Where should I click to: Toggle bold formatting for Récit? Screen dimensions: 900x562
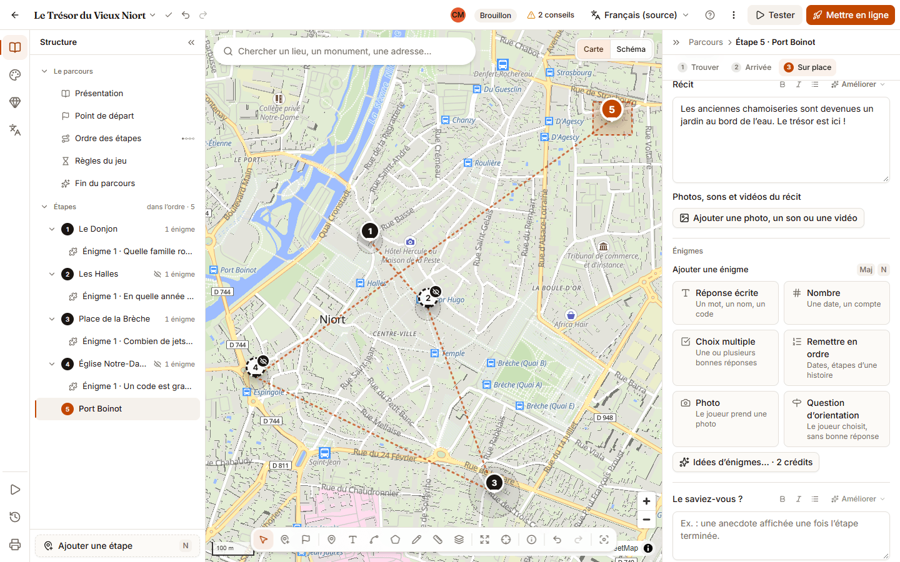782,84
